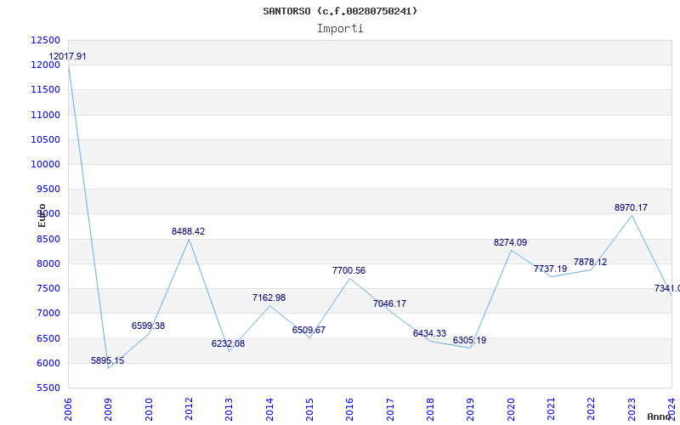This screenshot has width=680, height=425.
Task: Click the 2015 x-axis tick label
Action: coord(309,410)
